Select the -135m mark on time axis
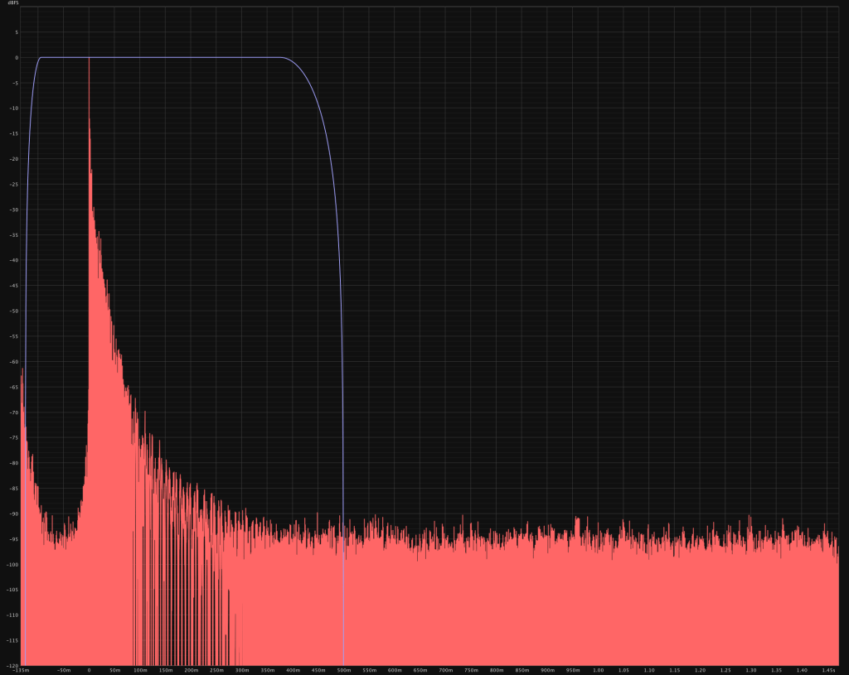Screen dimensions: 849x675 pos(22,670)
